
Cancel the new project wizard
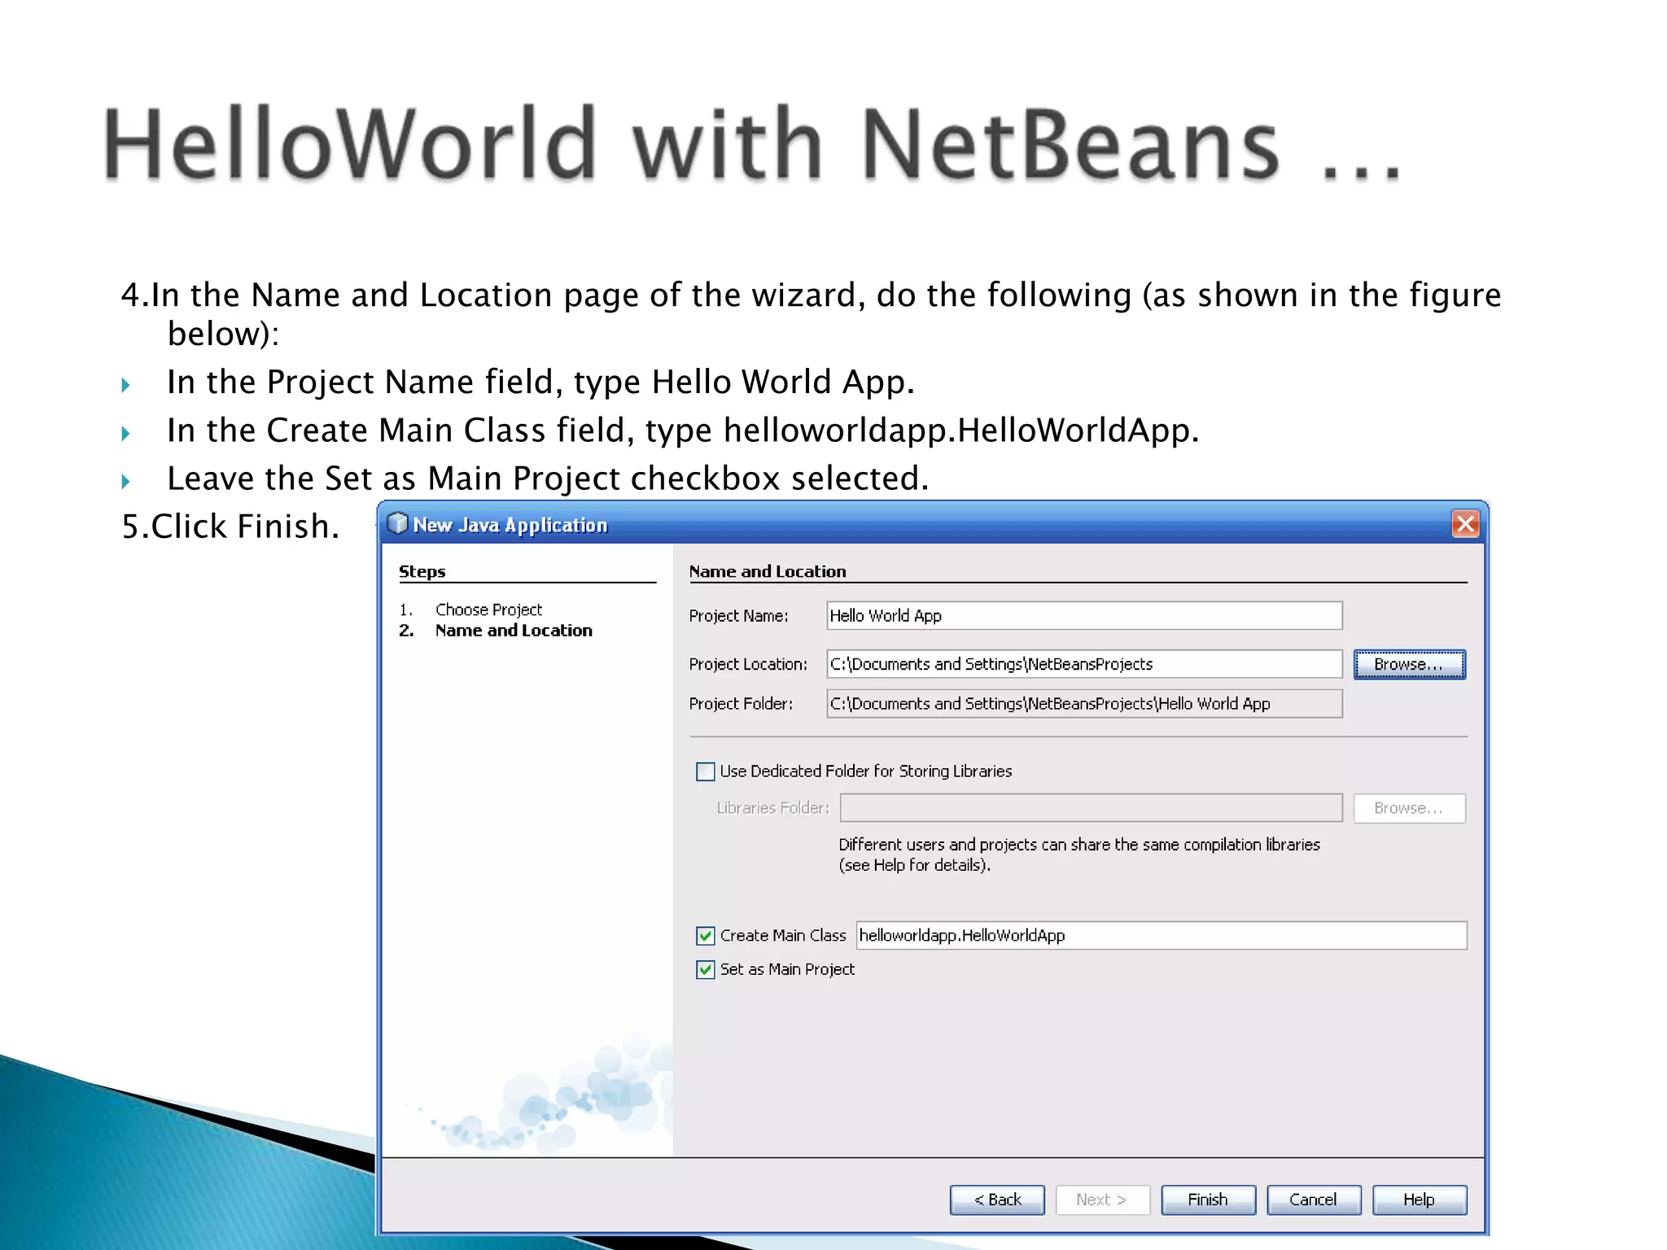coord(1314,1200)
